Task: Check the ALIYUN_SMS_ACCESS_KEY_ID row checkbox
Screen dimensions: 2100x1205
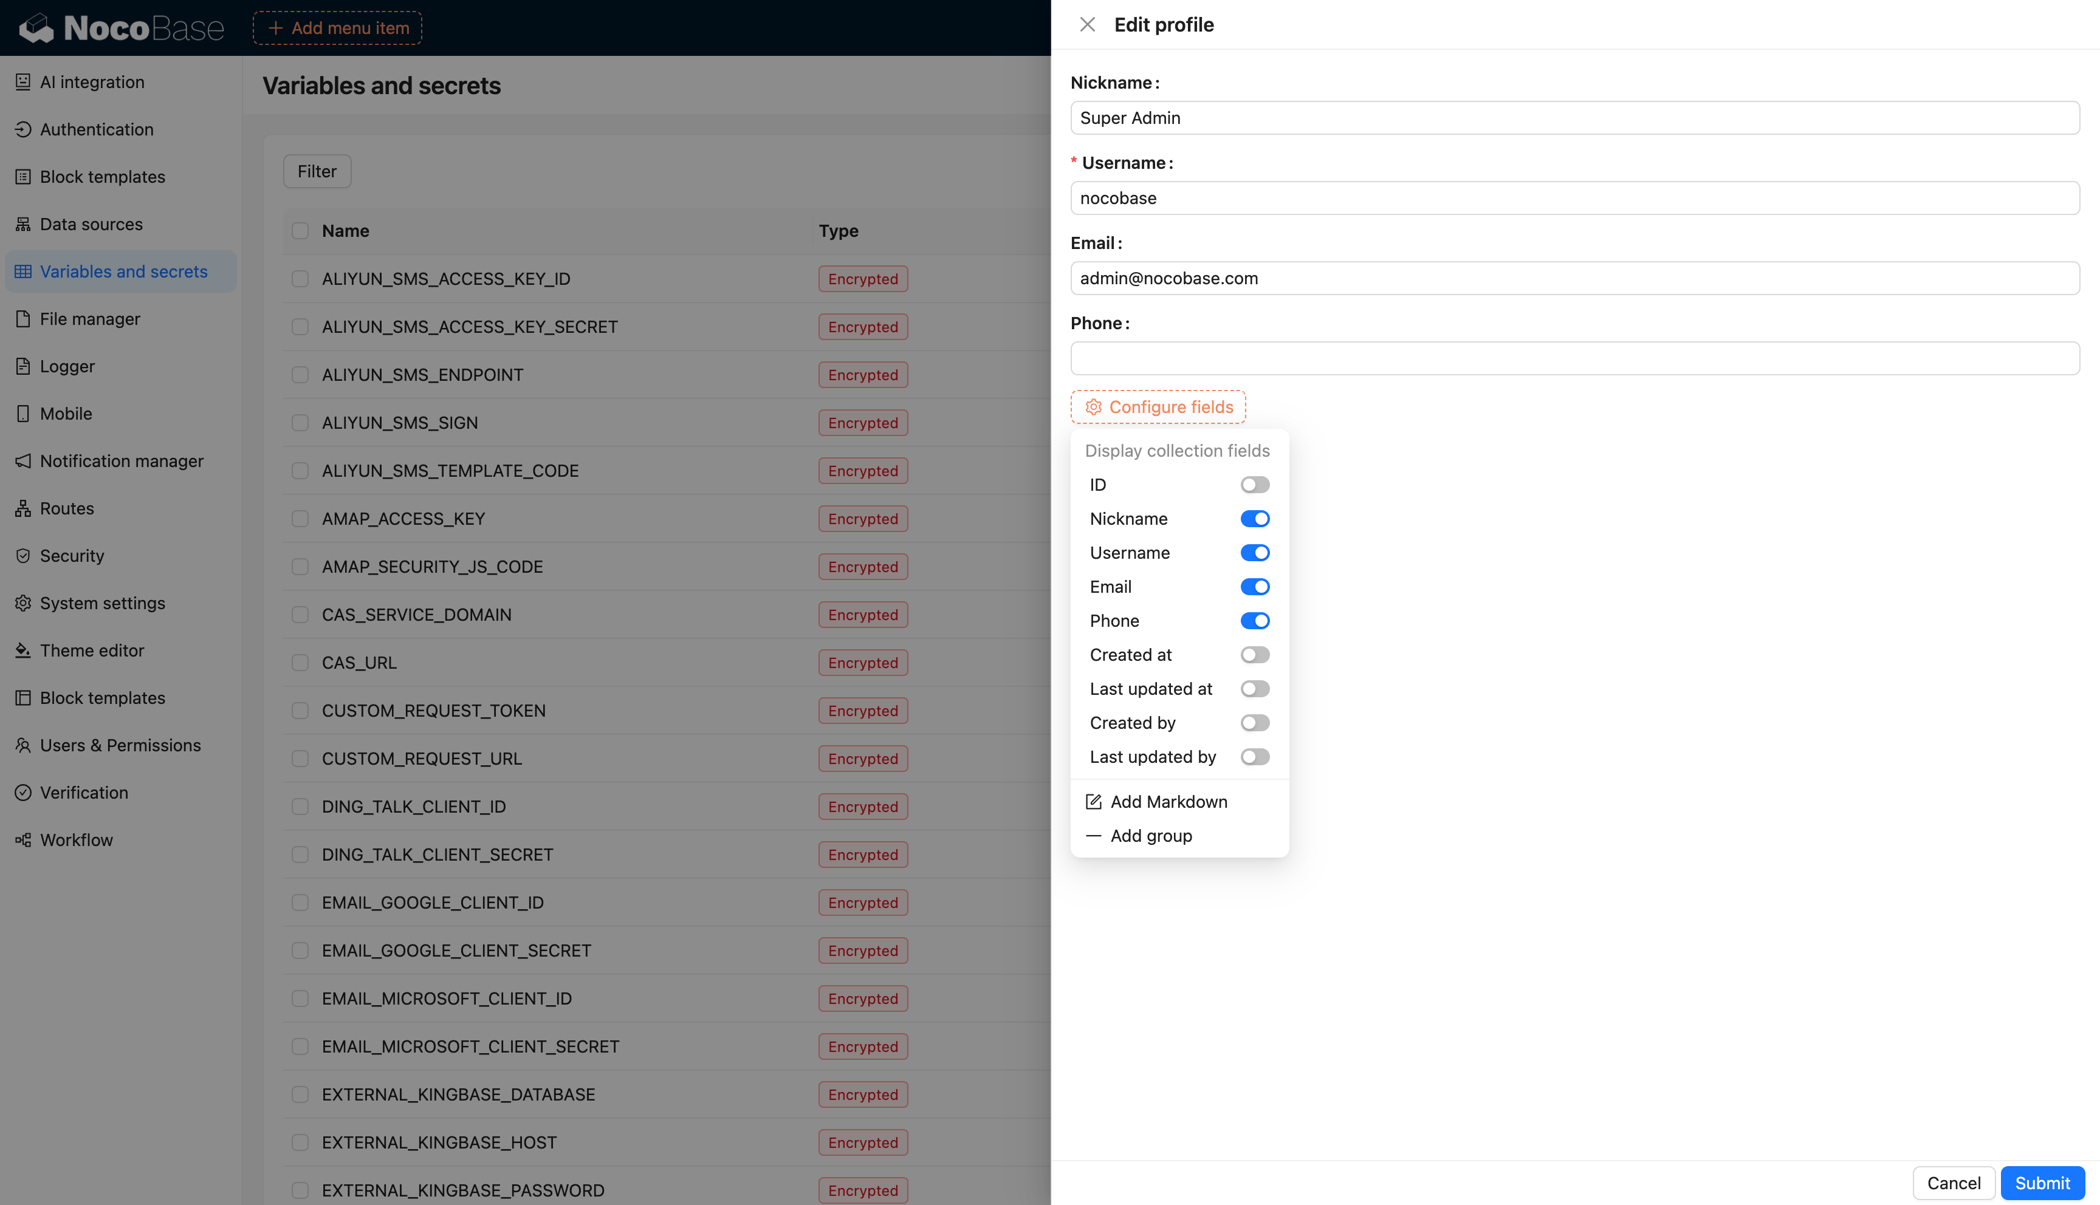Action: point(300,279)
